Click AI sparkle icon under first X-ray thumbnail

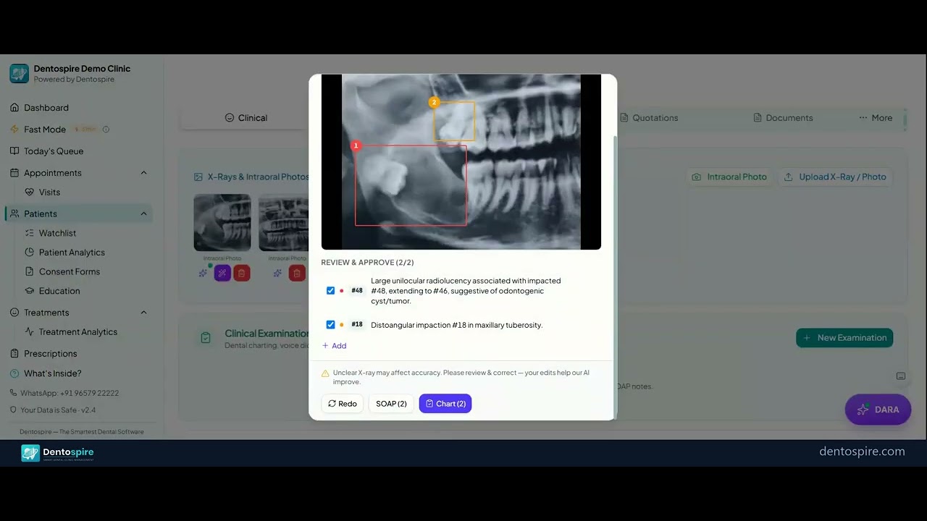(204, 273)
